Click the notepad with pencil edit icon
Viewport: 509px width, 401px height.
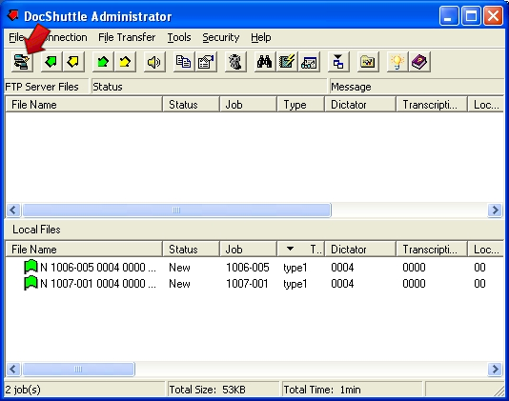[287, 62]
